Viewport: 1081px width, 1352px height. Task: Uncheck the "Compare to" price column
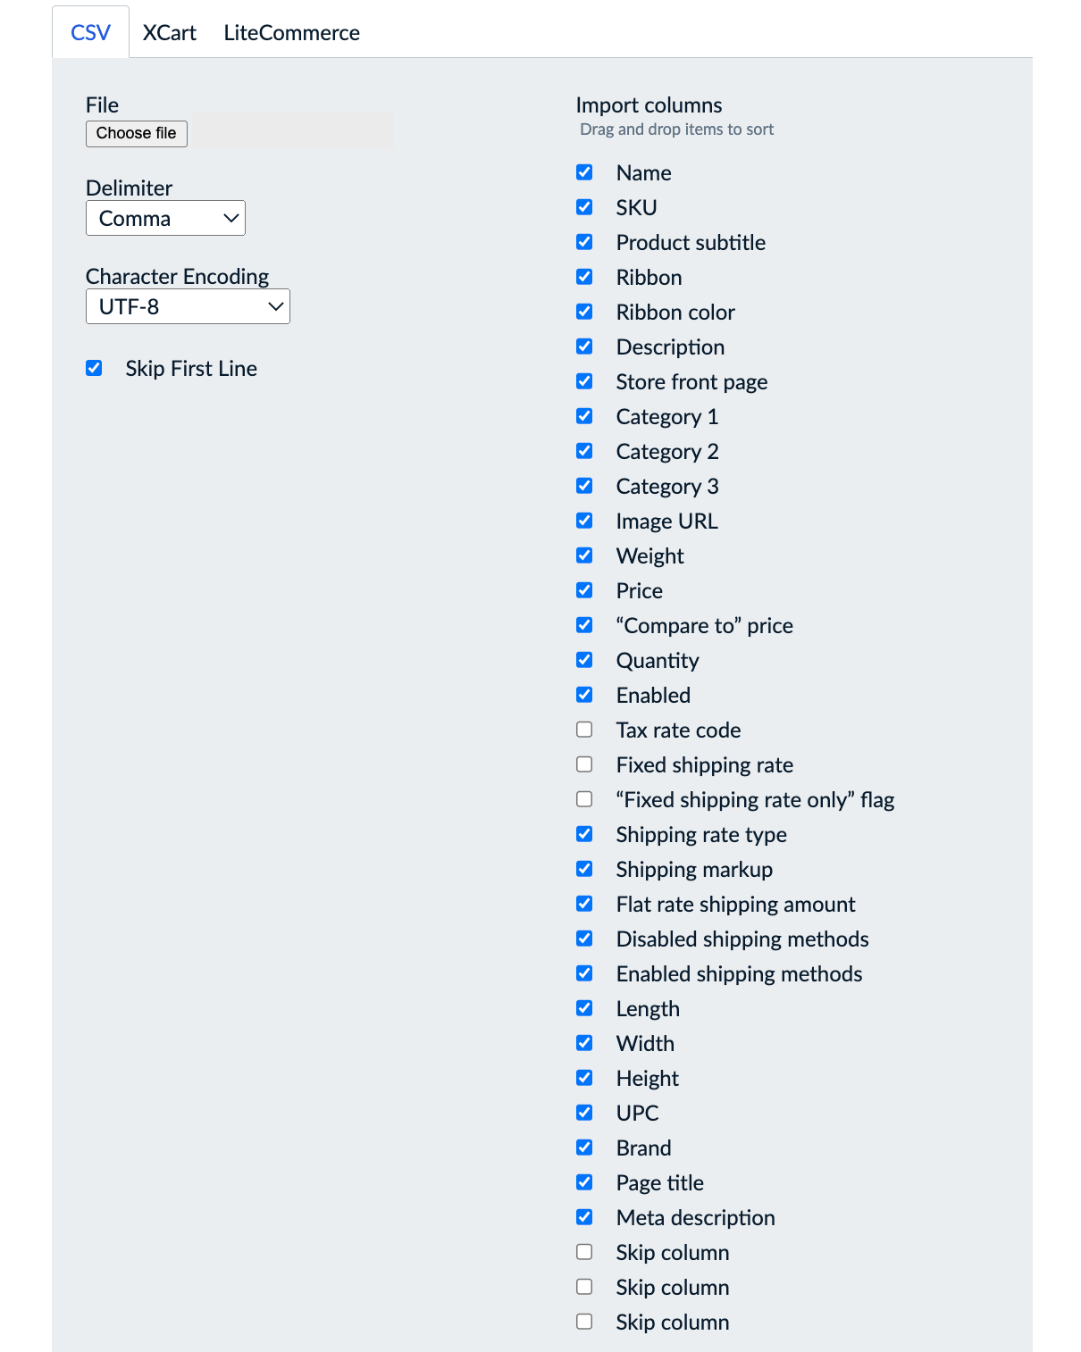(x=584, y=624)
